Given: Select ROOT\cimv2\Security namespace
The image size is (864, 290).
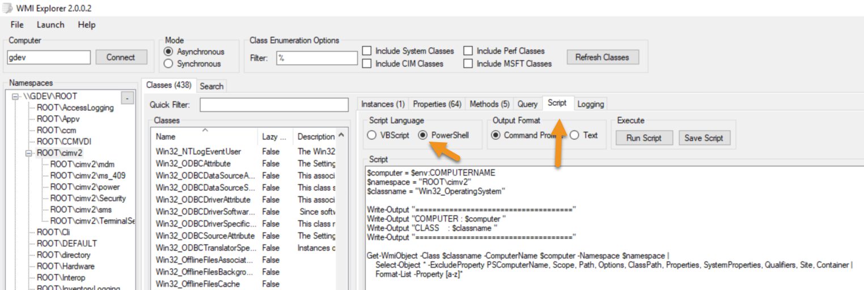Looking at the screenshot, I should click(88, 198).
